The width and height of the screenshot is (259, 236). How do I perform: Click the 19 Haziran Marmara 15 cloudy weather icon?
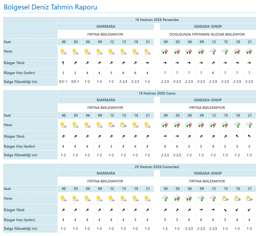123,125
